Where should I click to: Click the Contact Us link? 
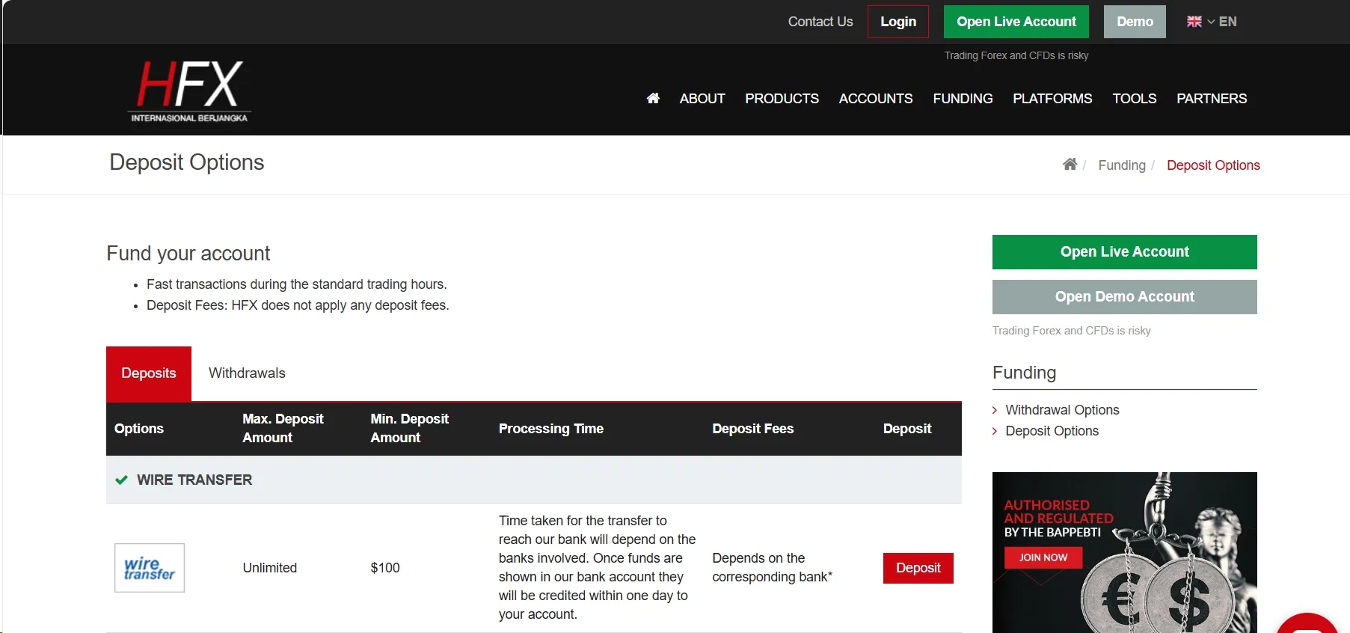[820, 22]
